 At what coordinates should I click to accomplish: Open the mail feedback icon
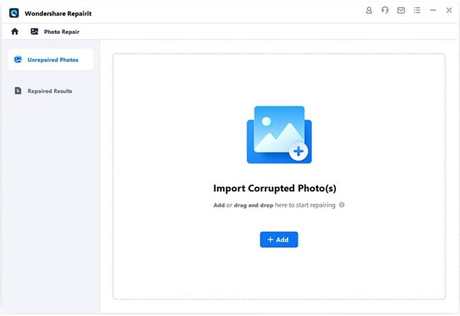[x=401, y=11]
